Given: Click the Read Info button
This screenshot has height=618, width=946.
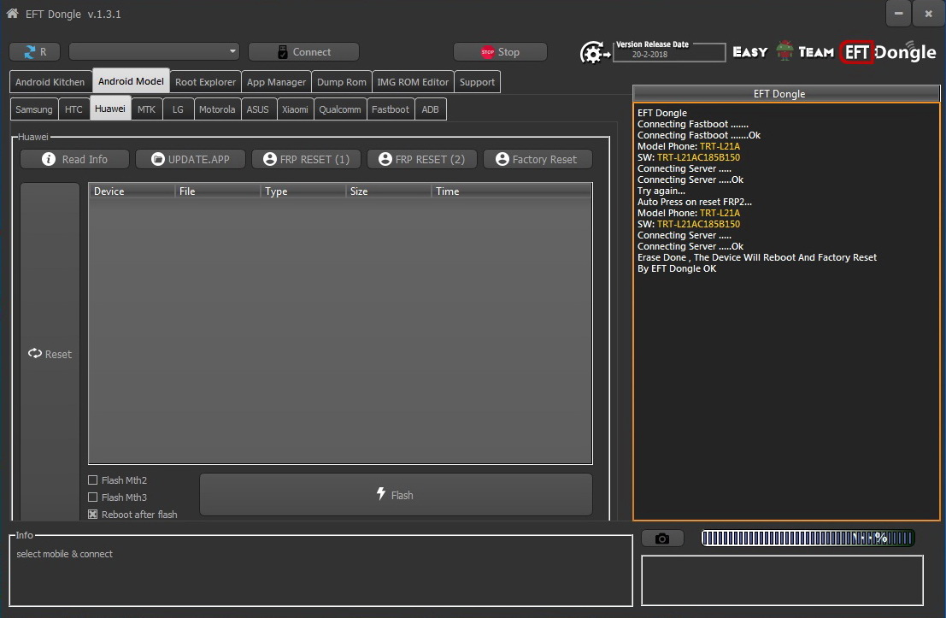Looking at the screenshot, I should click(75, 159).
